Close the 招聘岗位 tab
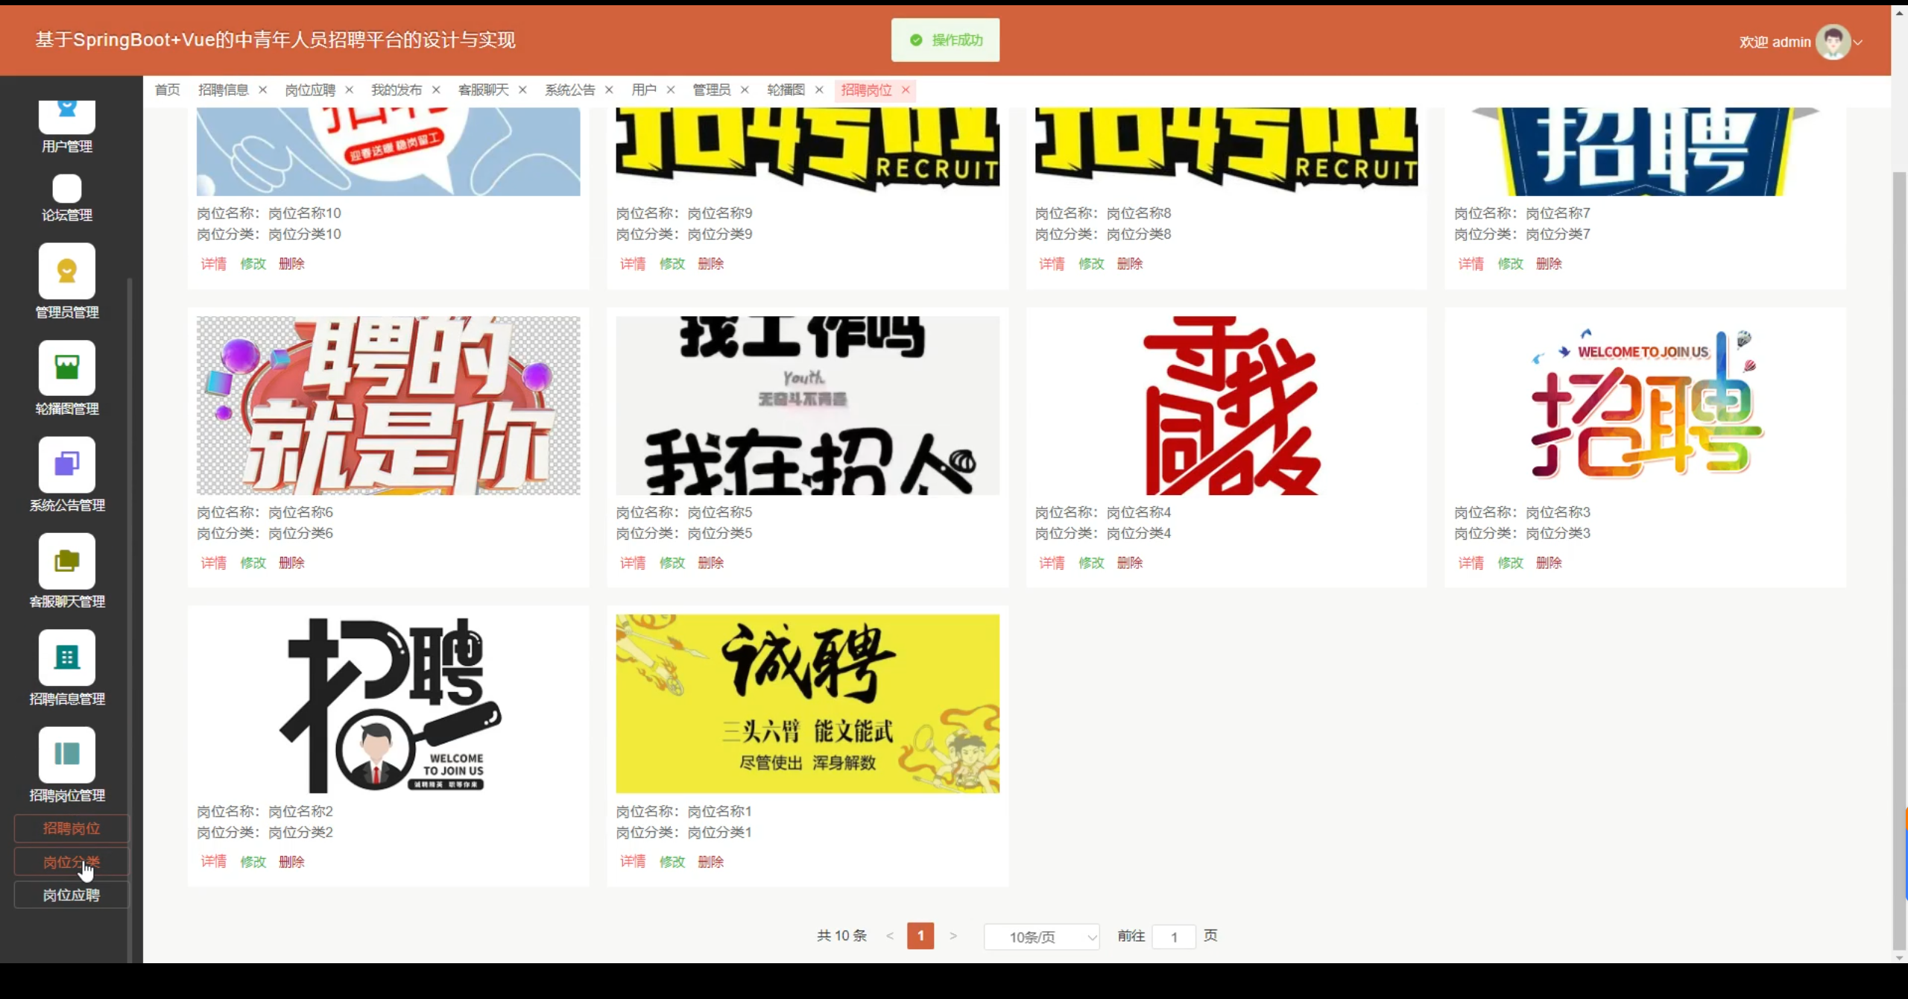This screenshot has height=999, width=1908. (906, 90)
